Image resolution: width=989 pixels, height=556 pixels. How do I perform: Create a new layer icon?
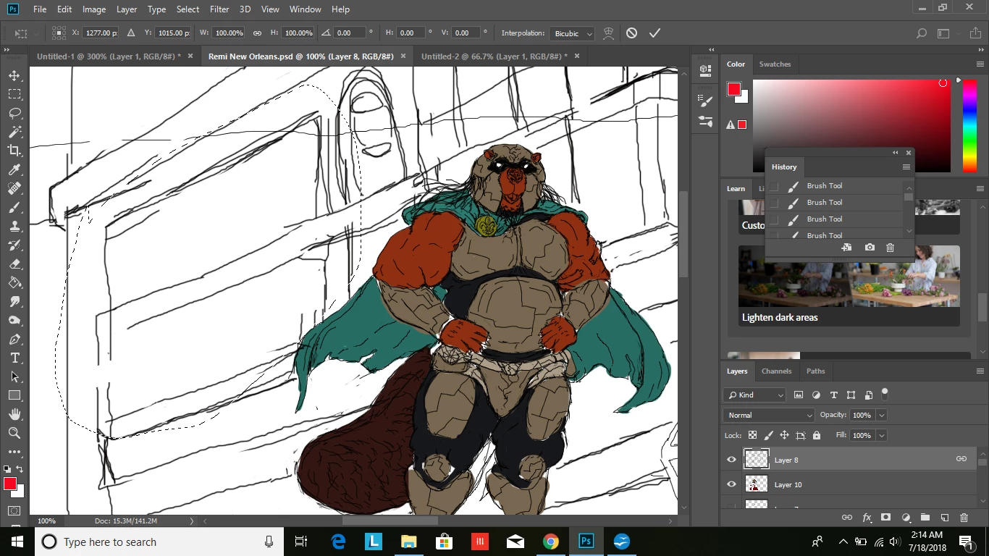pyautogui.click(x=944, y=518)
